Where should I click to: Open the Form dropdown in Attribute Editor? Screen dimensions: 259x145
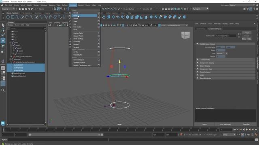tap(222, 54)
